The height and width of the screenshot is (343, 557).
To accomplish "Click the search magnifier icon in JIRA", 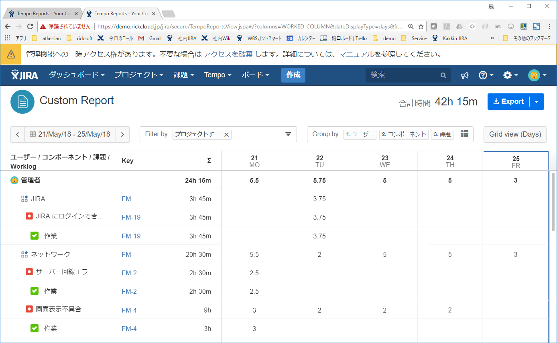I will (x=443, y=75).
